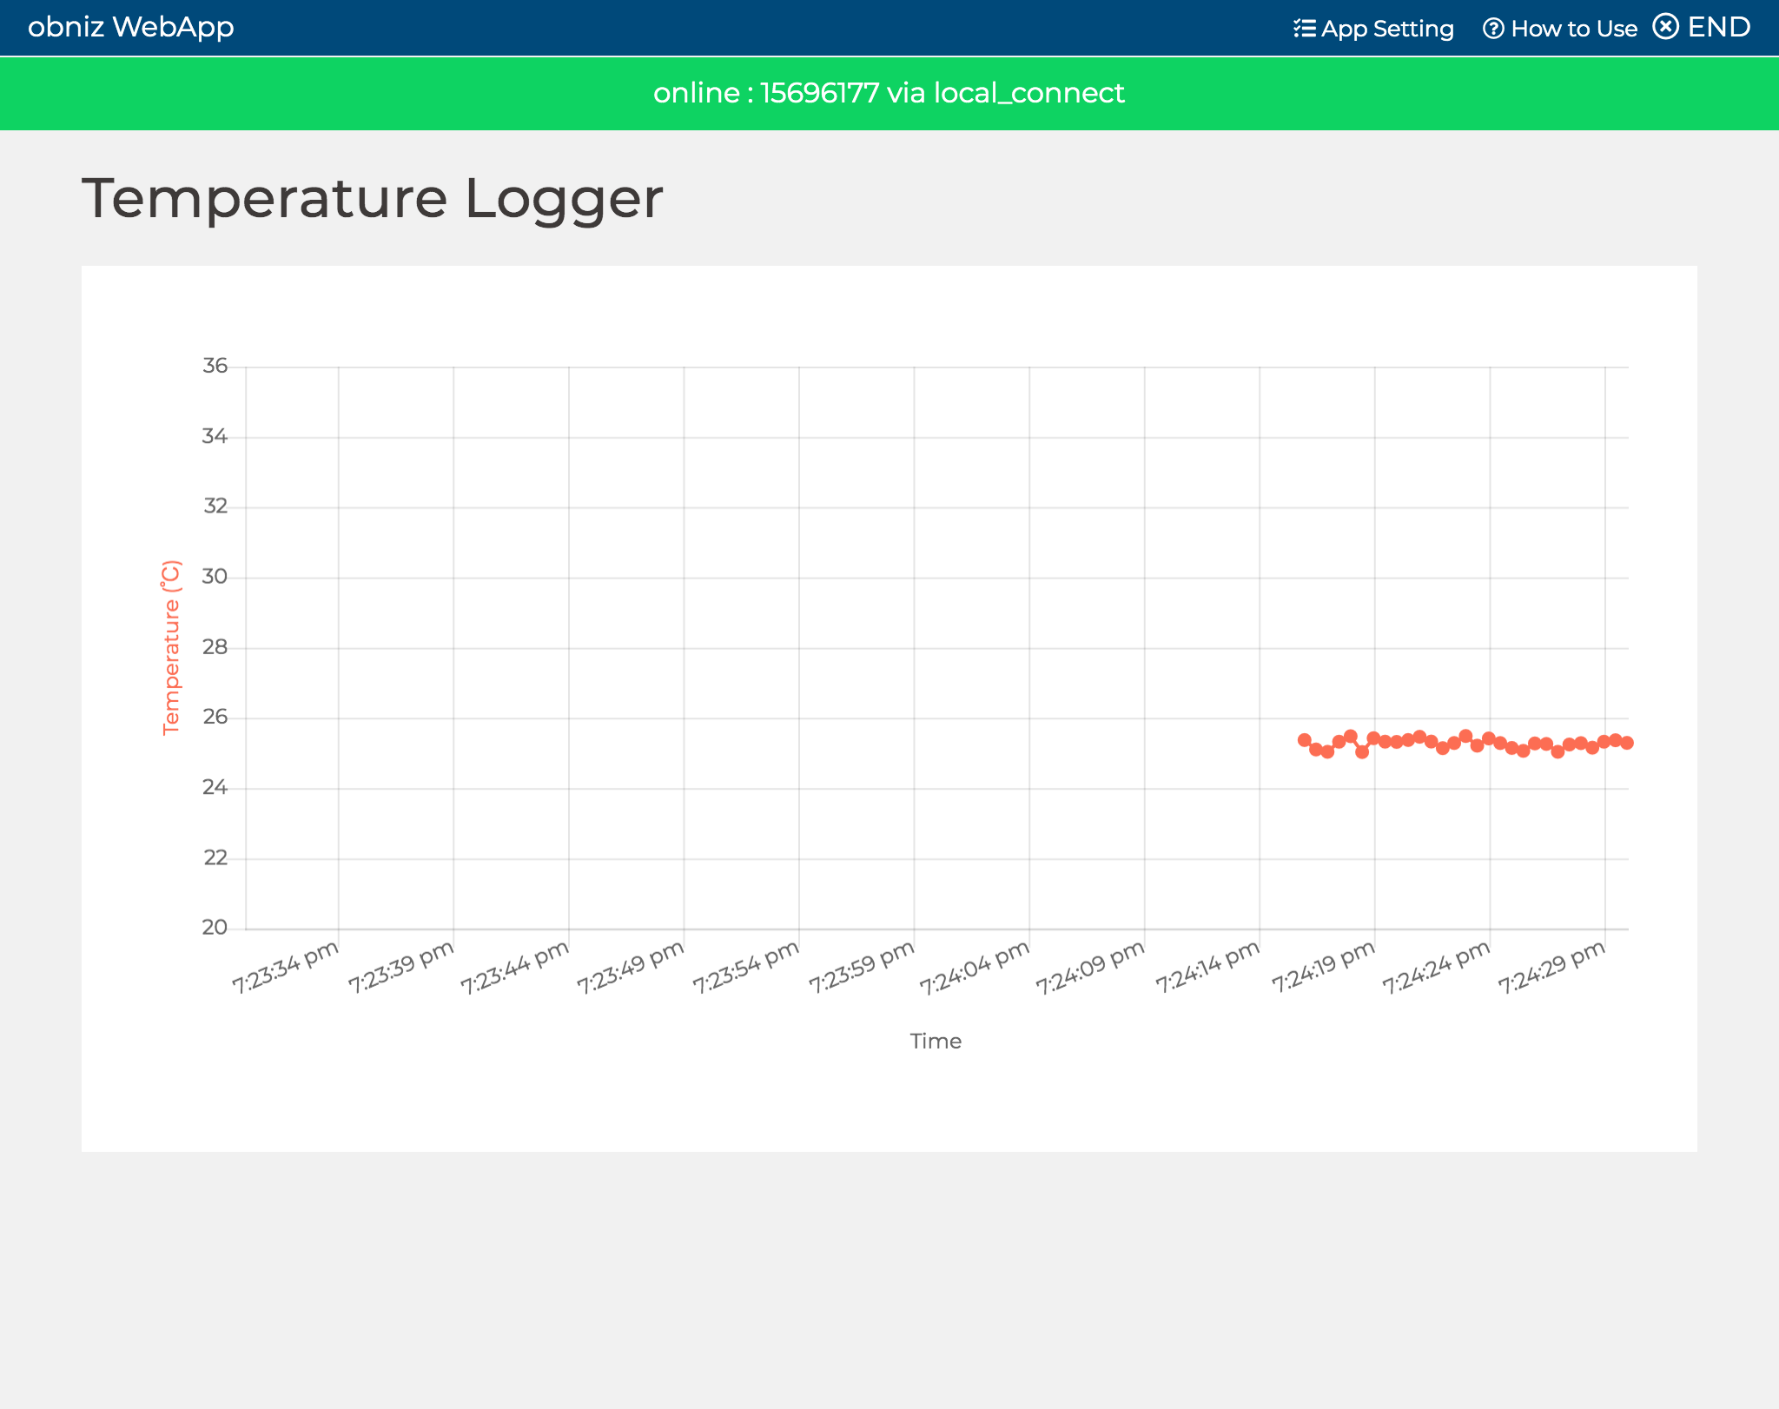Select the App Setting list icon in the navbar
This screenshot has width=1779, height=1409.
pyautogui.click(x=1305, y=28)
